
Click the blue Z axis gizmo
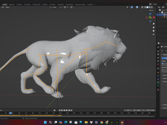(x=150, y=14)
